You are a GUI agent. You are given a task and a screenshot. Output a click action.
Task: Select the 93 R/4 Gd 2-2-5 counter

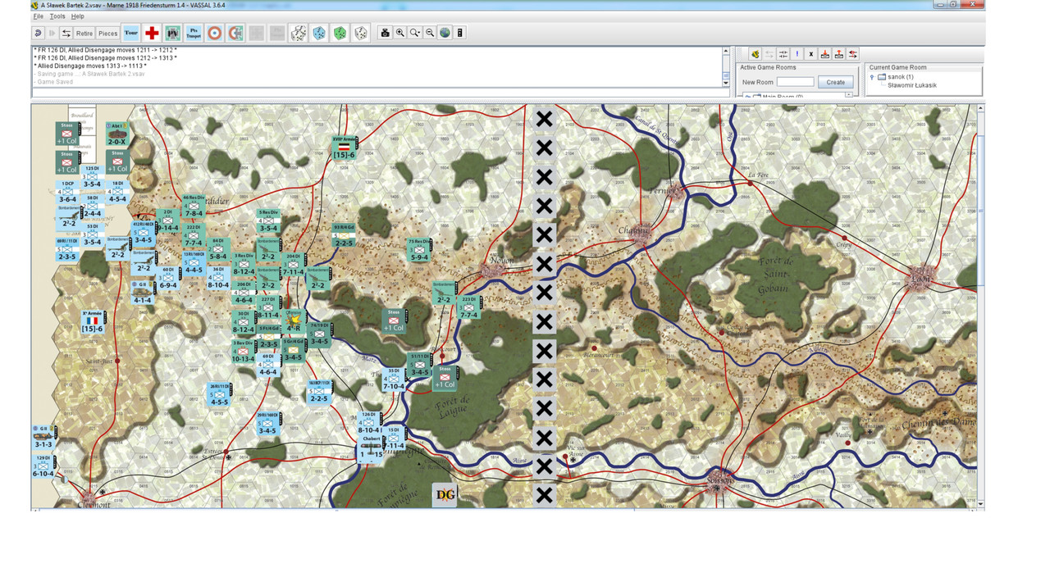tap(344, 236)
